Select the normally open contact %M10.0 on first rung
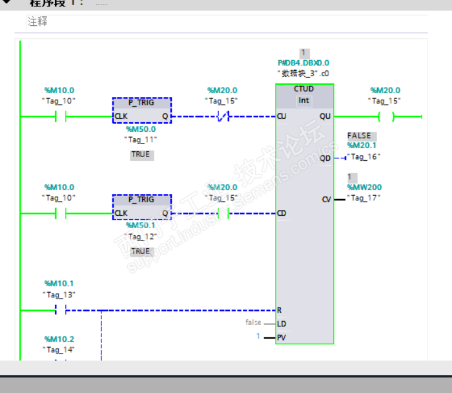The image size is (452, 393). 61,117
